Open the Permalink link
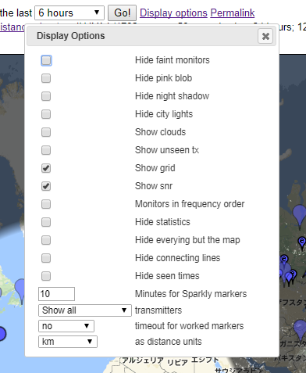306x373 pixels. click(233, 13)
